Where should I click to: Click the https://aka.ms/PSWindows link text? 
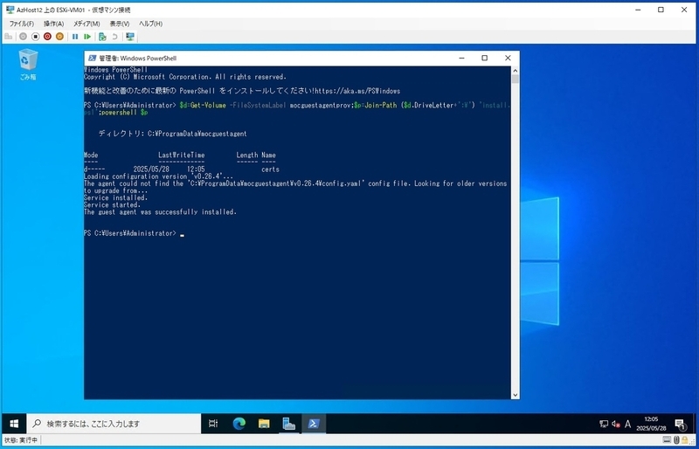[357, 91]
